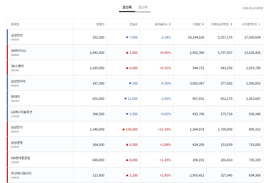Sort by 거래대금(백만) using its sort arrows
This screenshot has height=183, width=270.
point(231,24)
